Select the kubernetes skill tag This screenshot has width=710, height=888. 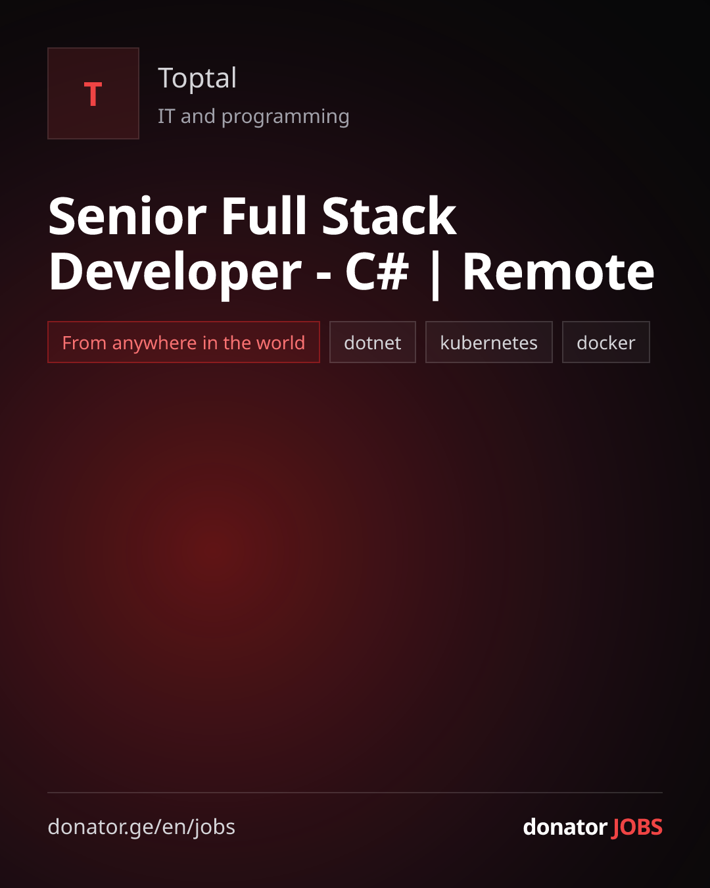(x=489, y=342)
